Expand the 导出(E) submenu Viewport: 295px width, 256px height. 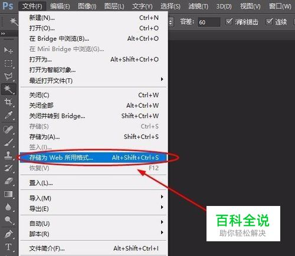(x=93, y=208)
